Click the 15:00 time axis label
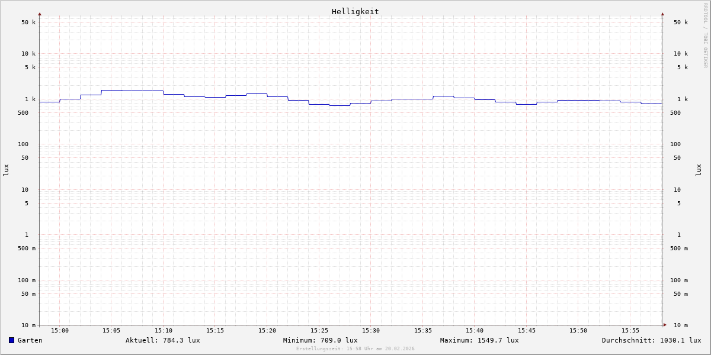The height and width of the screenshot is (355, 711). coord(59,331)
